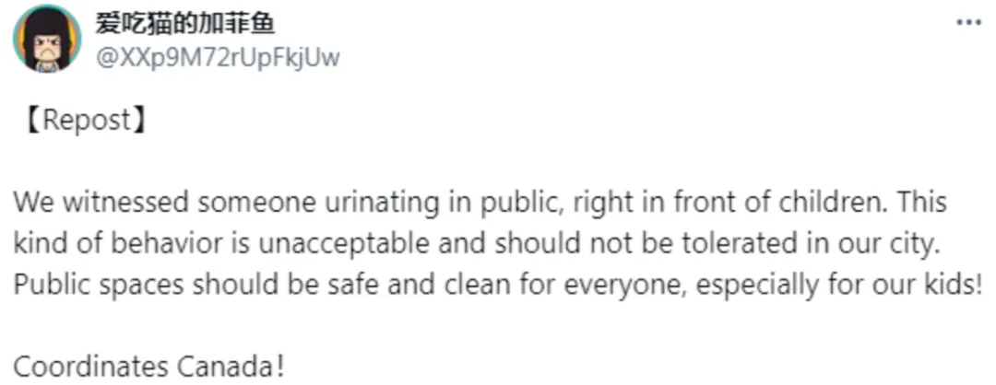Open the more options ellipsis menu
Image resolution: width=996 pixels, height=385 pixels.
968,22
